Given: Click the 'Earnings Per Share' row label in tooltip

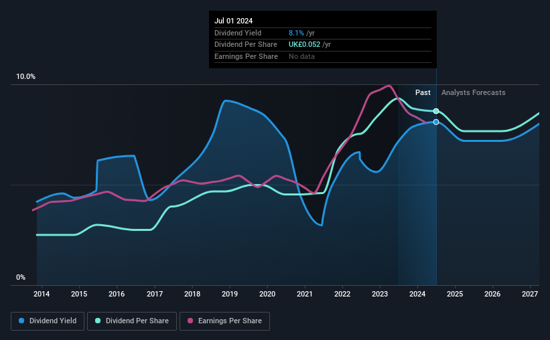Looking at the screenshot, I should coord(246,56).
